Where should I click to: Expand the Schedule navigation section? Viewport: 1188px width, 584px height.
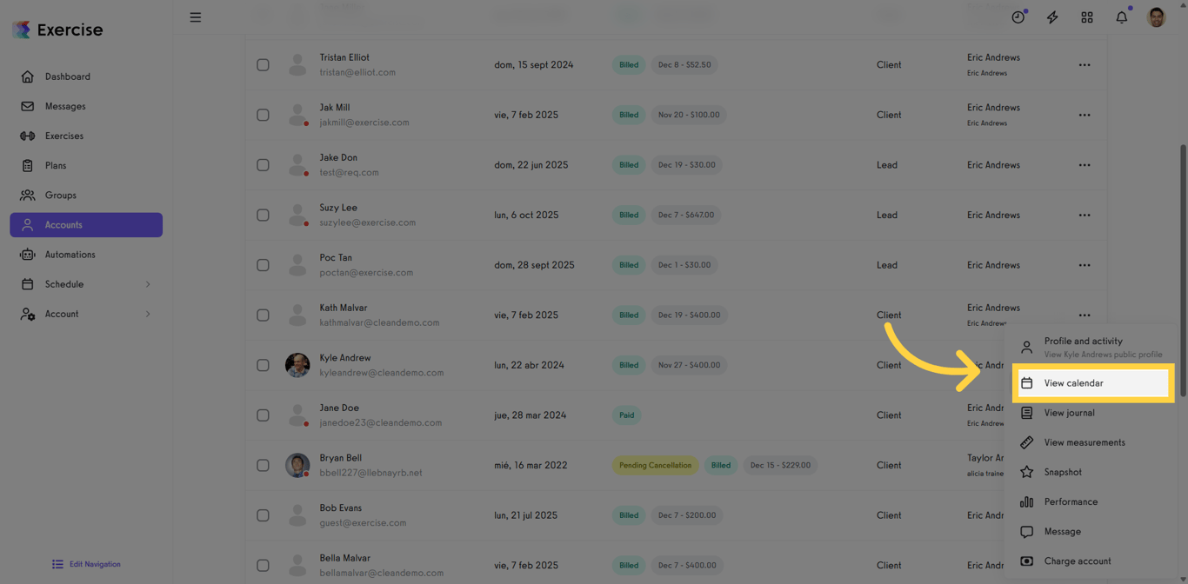148,284
